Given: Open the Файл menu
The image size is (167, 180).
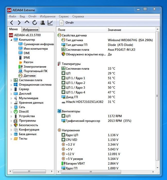Looking at the screenshot, I should coord(13,16).
